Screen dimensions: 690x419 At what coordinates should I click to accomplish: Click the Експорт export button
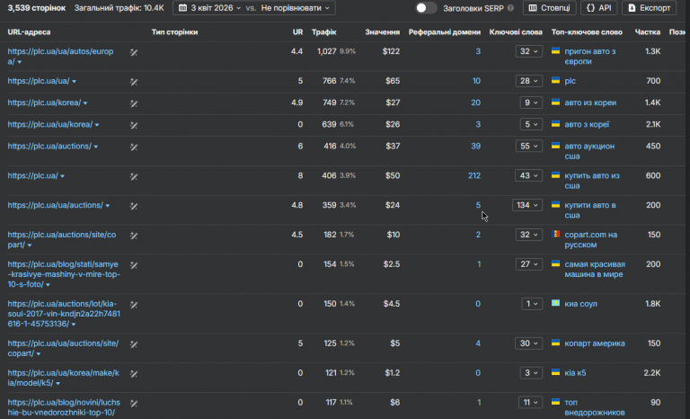pyautogui.click(x=649, y=8)
